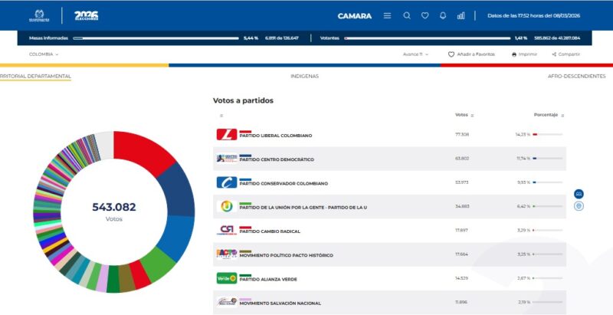Select the INDIGENAS tab
Image resolution: width=613 pixels, height=315 pixels.
point(304,77)
